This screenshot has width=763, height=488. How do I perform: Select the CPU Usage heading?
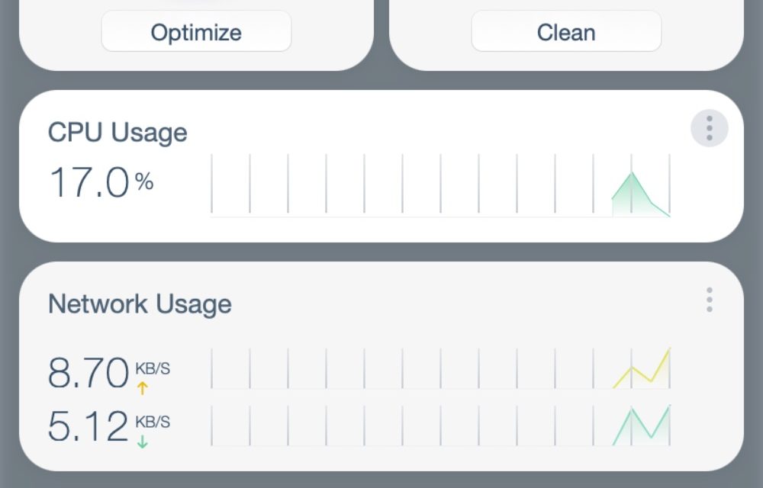pyautogui.click(x=118, y=133)
